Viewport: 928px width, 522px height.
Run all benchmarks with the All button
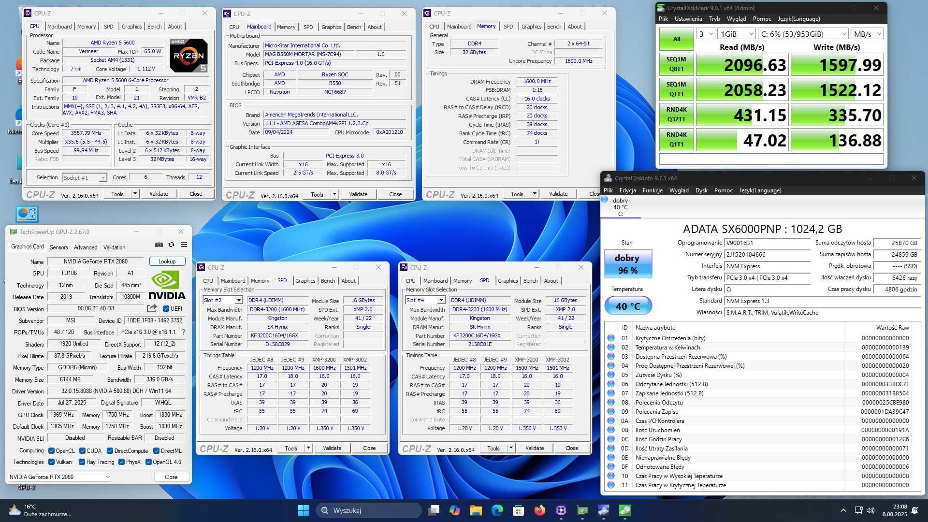[676, 39]
